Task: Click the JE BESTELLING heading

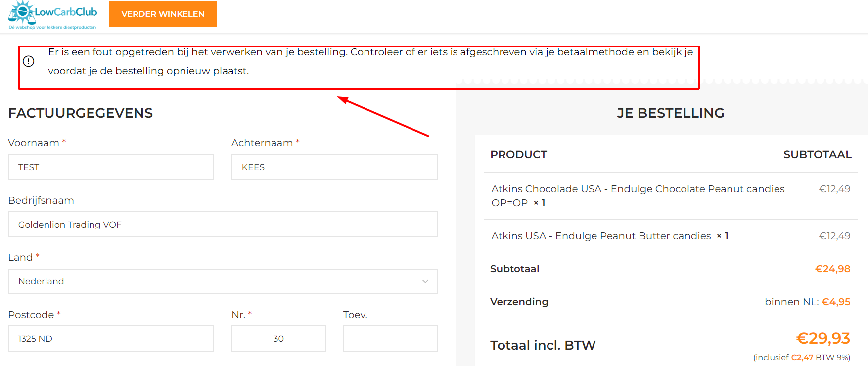Action: (x=671, y=113)
